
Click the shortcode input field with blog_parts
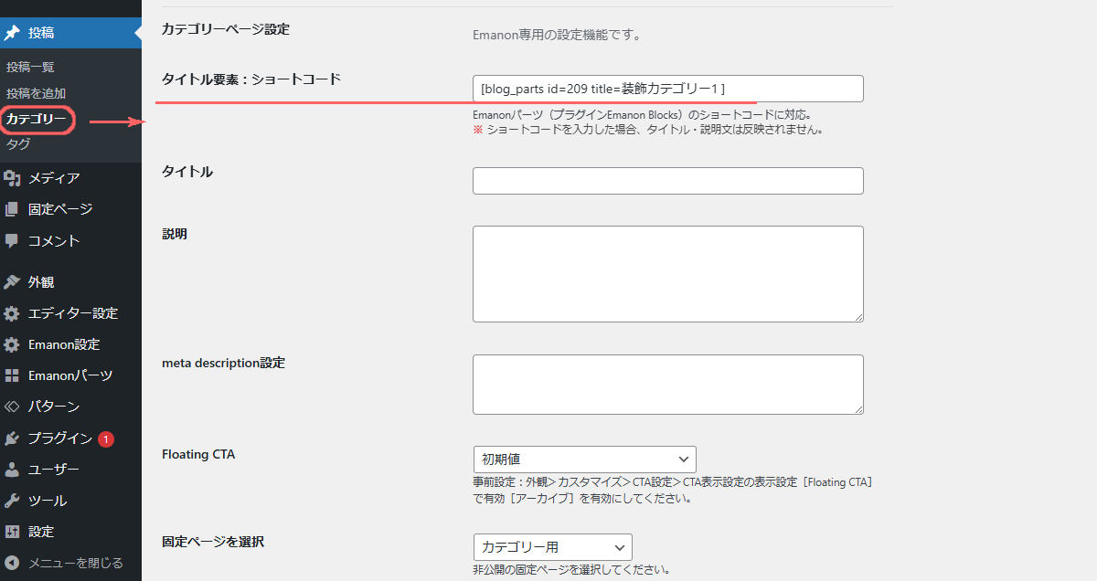click(x=667, y=89)
